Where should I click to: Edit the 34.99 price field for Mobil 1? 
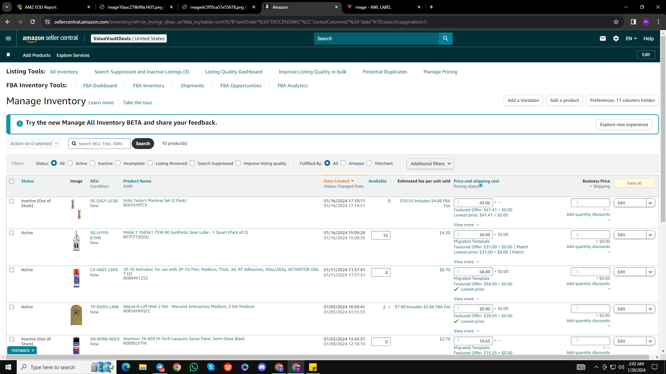473,235
